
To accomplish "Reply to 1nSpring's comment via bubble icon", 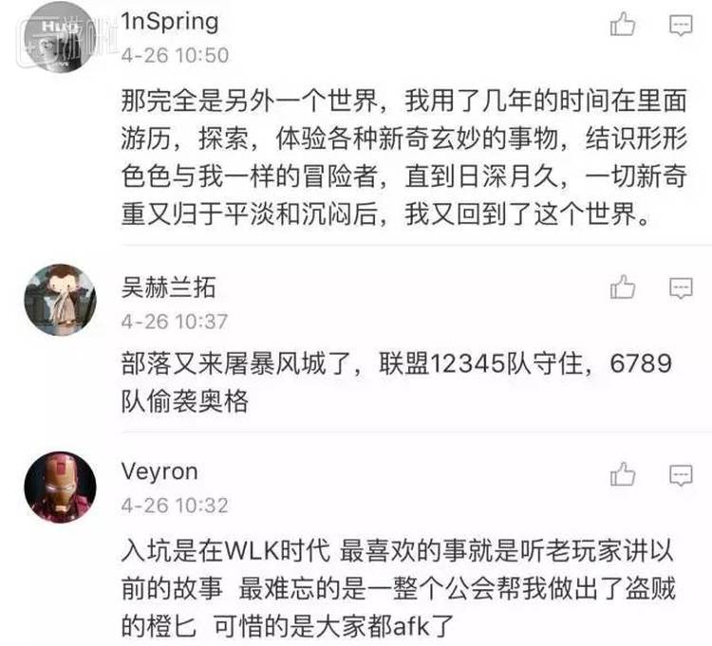I will pos(681,25).
